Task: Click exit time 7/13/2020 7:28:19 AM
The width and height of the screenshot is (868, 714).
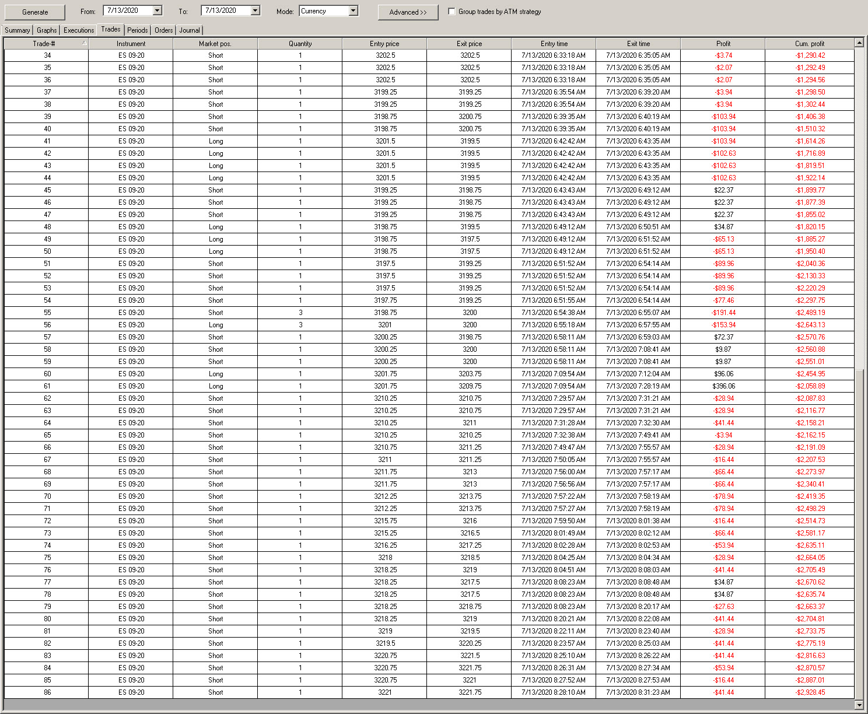Action: point(638,386)
